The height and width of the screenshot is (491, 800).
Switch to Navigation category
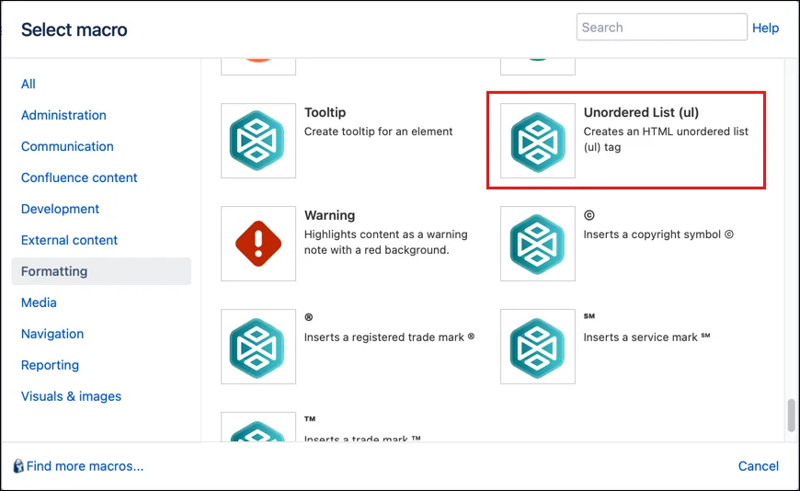pos(52,334)
